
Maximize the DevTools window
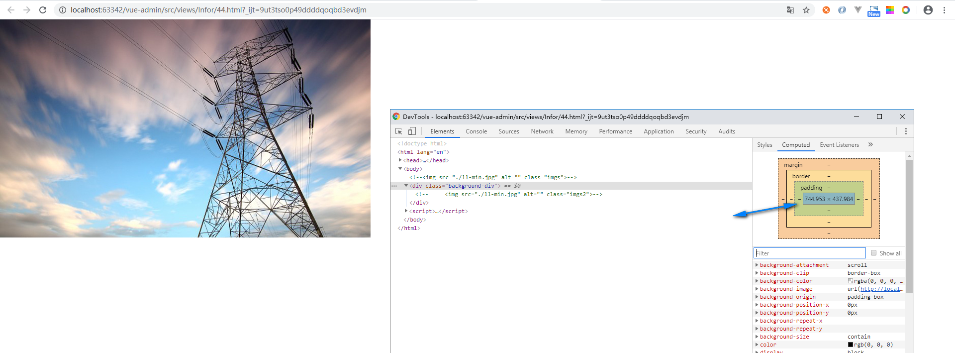(879, 117)
